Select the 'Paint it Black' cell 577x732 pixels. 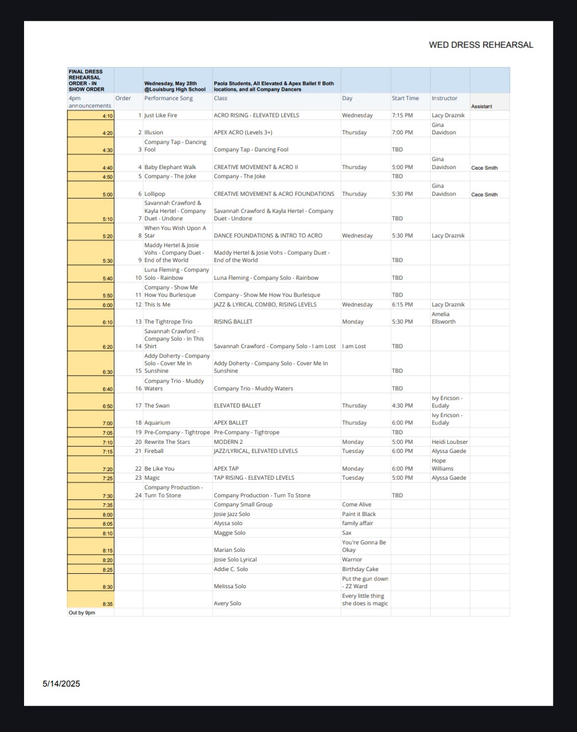(365, 514)
